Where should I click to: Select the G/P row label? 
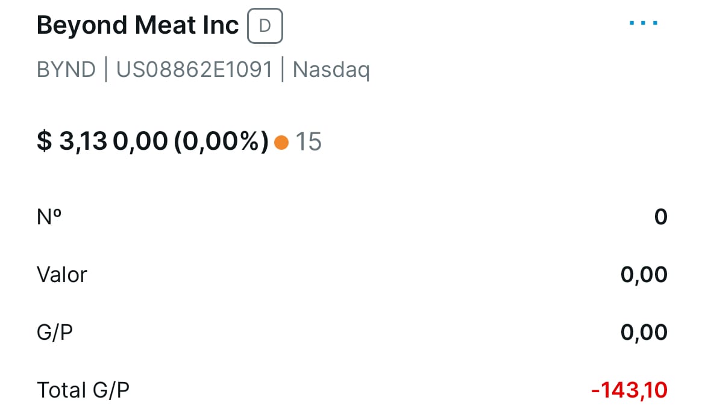point(55,332)
